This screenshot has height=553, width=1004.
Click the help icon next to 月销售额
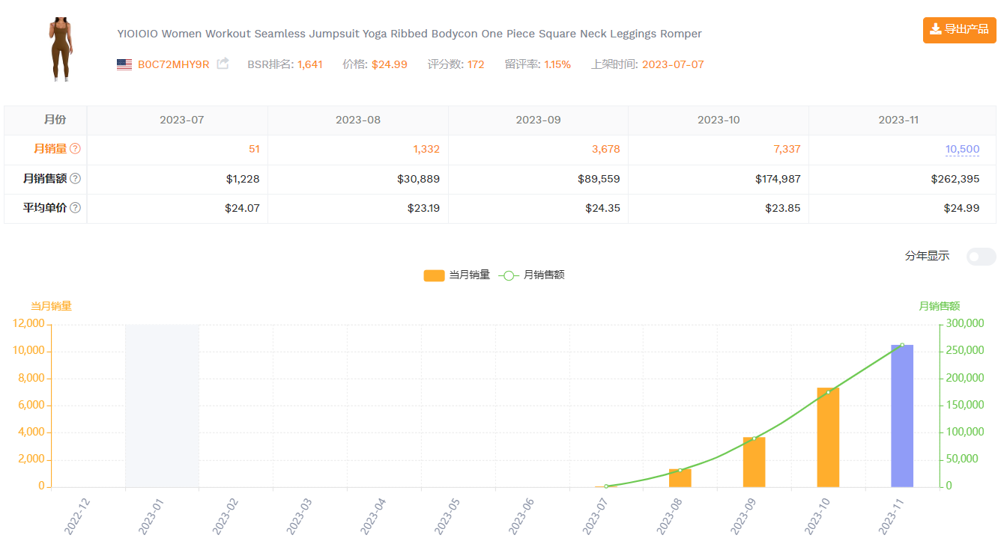click(75, 179)
